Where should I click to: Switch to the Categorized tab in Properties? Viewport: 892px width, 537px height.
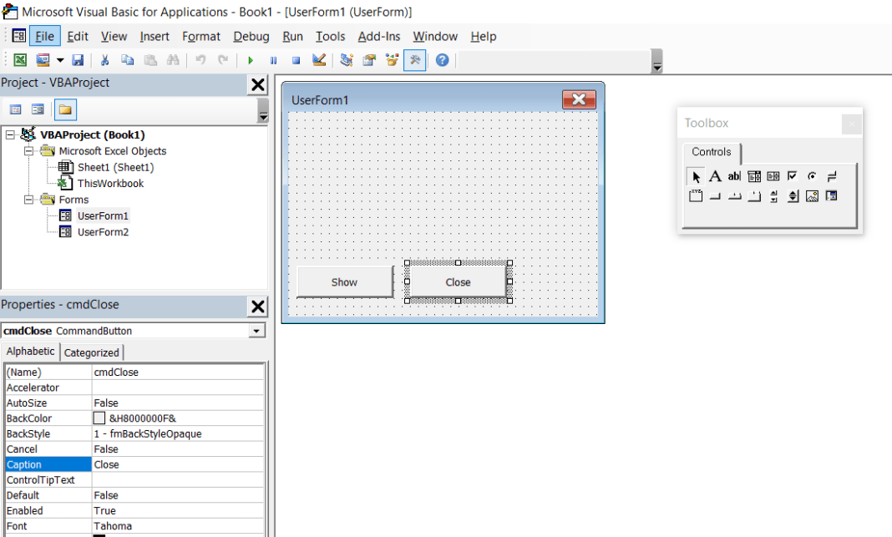tap(91, 352)
